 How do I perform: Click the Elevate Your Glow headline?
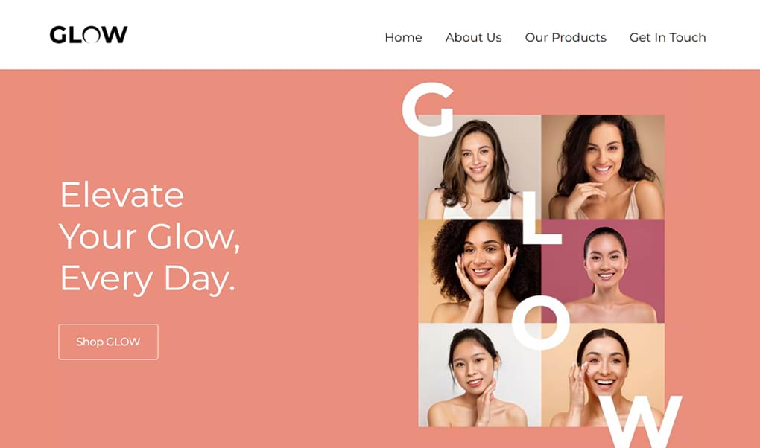click(x=149, y=237)
